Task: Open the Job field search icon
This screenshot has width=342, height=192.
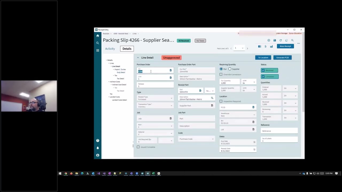Action: tap(171, 118)
